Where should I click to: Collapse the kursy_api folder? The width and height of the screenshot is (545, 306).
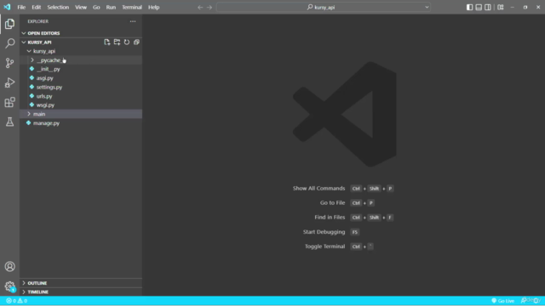coord(29,51)
